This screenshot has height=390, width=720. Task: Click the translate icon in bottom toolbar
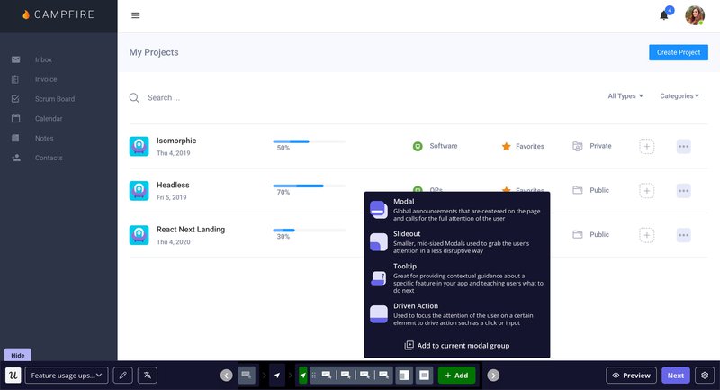tap(148, 375)
